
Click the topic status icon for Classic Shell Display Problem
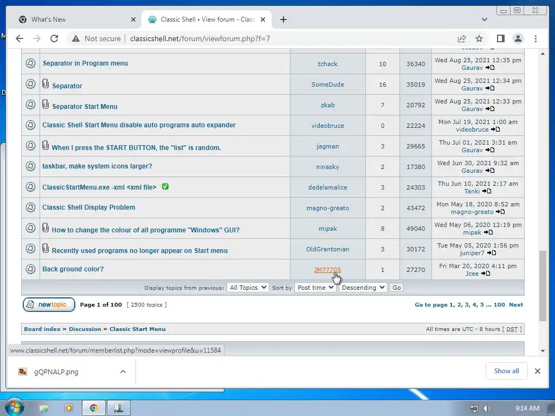pyautogui.click(x=30, y=207)
